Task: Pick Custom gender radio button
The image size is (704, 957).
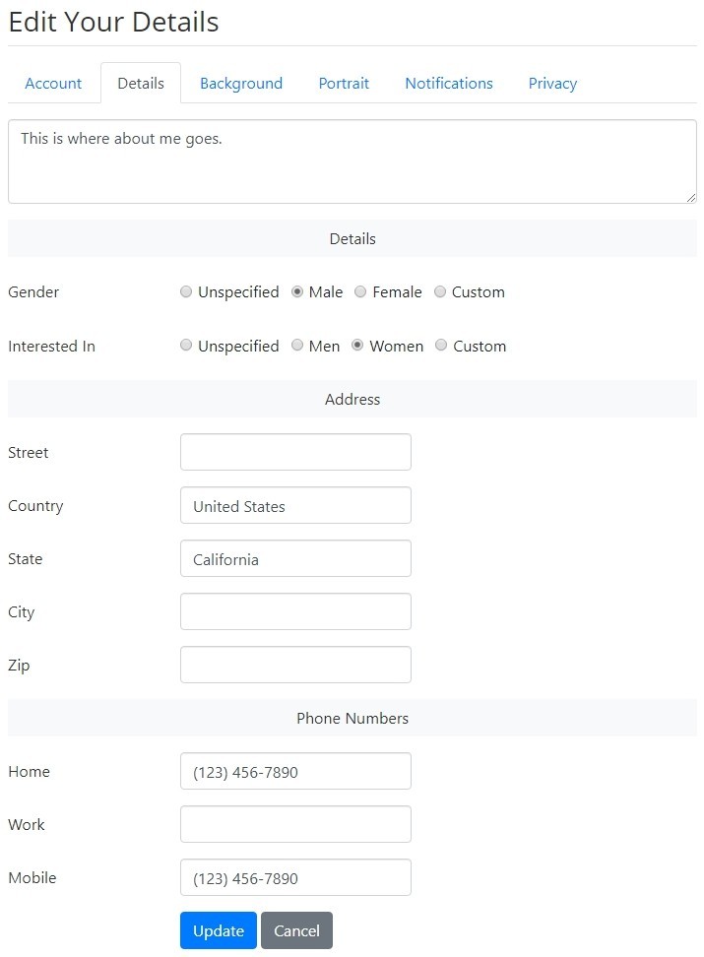Action: click(x=440, y=291)
